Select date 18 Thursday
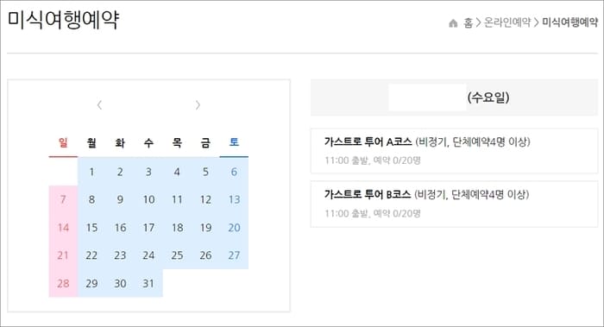The width and height of the screenshot is (604, 327). pyautogui.click(x=177, y=228)
